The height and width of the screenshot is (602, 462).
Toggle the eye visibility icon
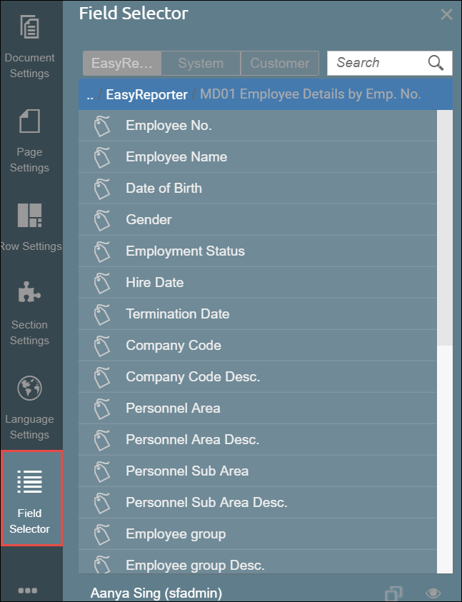[x=433, y=593]
